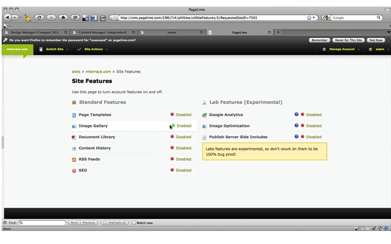Click the Find text input field
The height and width of the screenshot is (244, 391).
click(42, 223)
